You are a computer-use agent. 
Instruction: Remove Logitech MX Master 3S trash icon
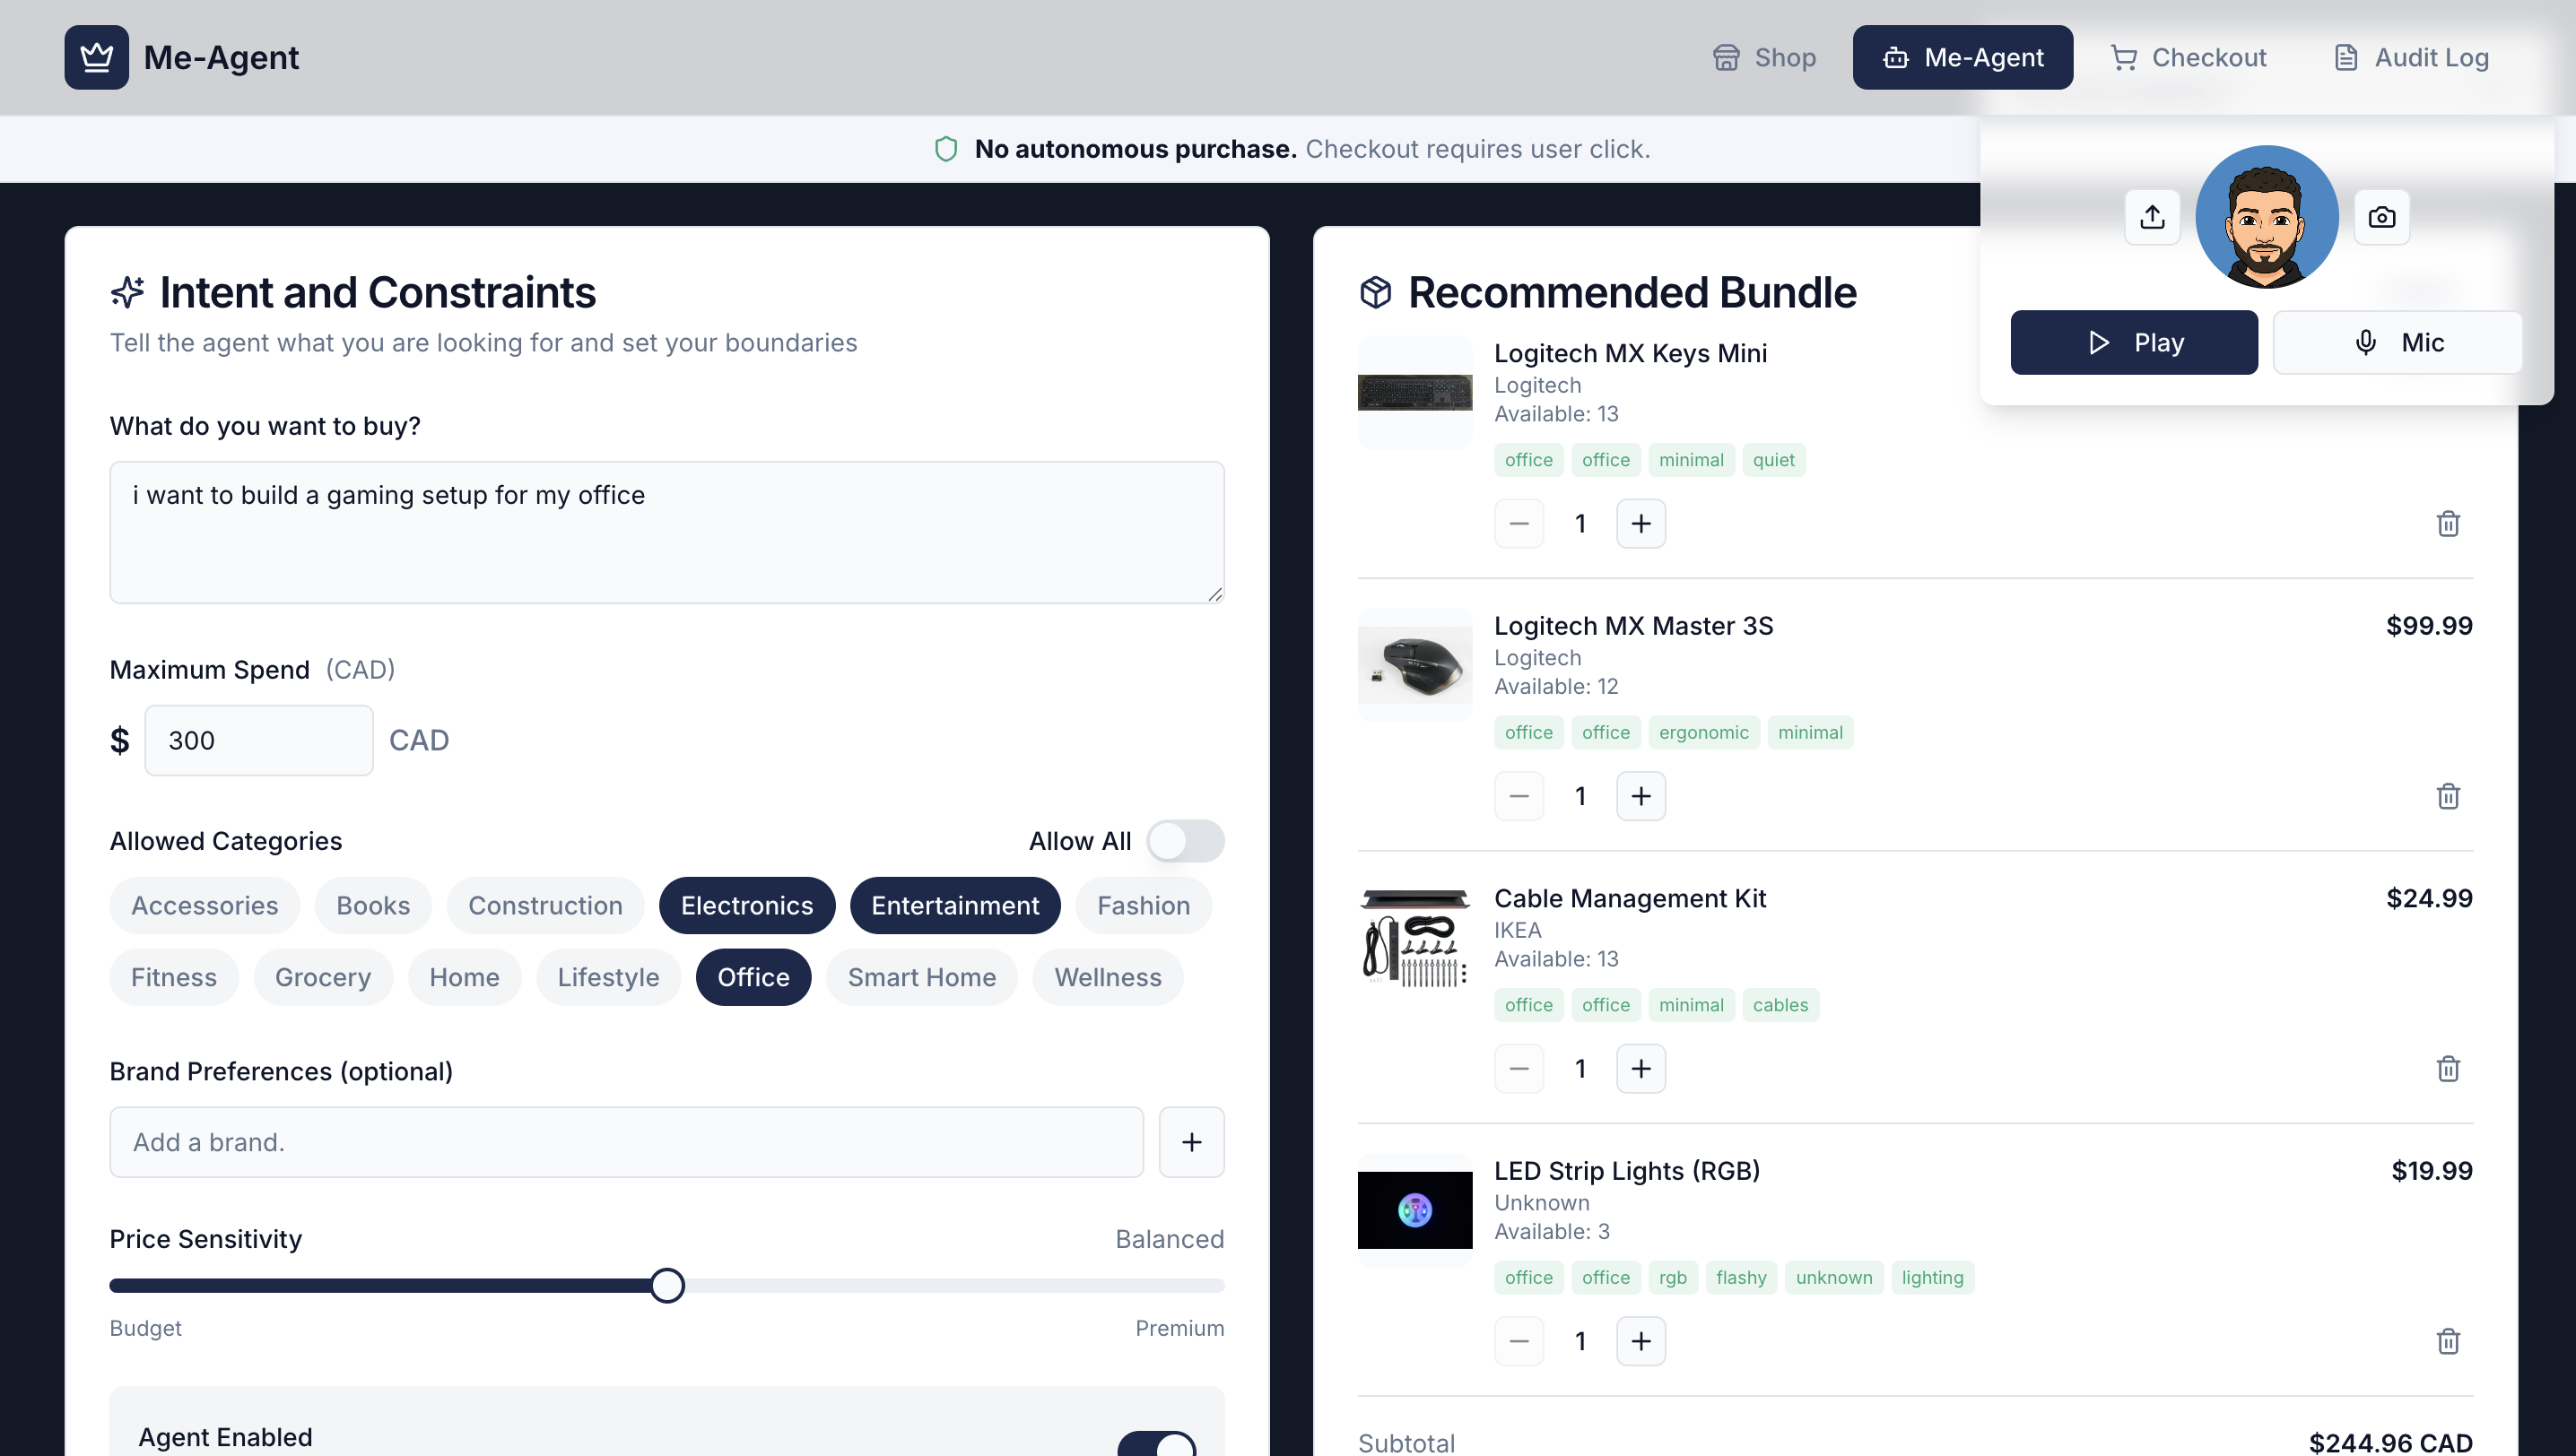2447,796
